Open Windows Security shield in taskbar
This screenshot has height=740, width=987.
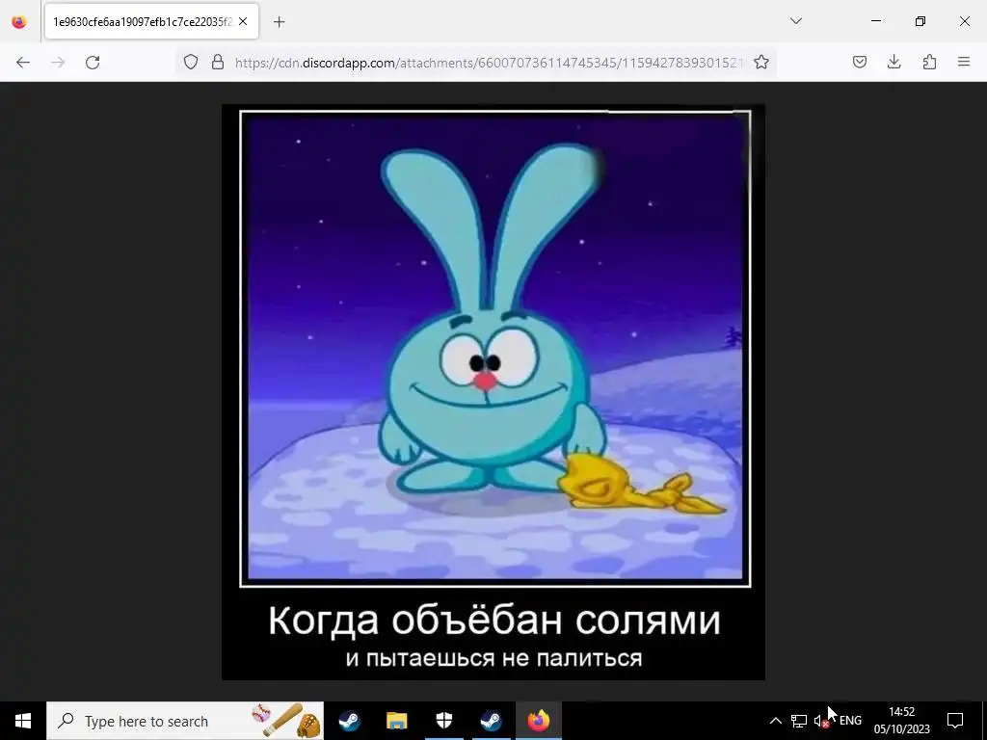click(x=443, y=721)
